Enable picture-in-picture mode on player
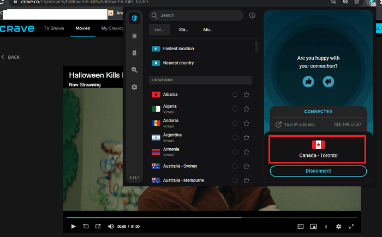The image size is (382, 237). 313,226
